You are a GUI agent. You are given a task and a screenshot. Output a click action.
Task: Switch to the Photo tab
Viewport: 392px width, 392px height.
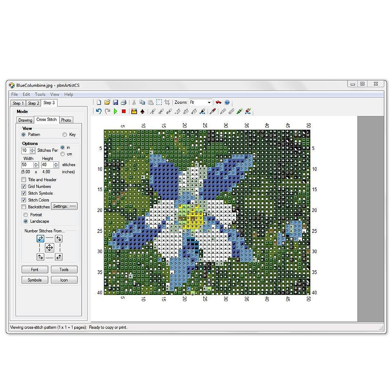coord(66,120)
